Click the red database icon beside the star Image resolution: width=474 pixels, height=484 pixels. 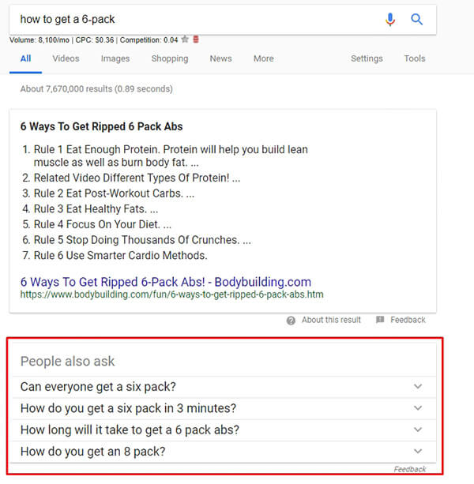click(195, 39)
